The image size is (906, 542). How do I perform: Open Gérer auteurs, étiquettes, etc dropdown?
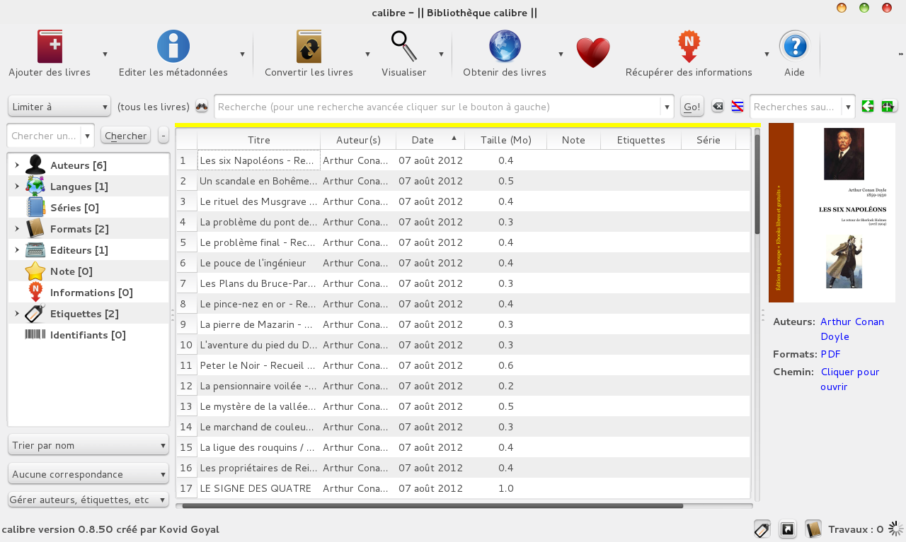[x=88, y=500]
